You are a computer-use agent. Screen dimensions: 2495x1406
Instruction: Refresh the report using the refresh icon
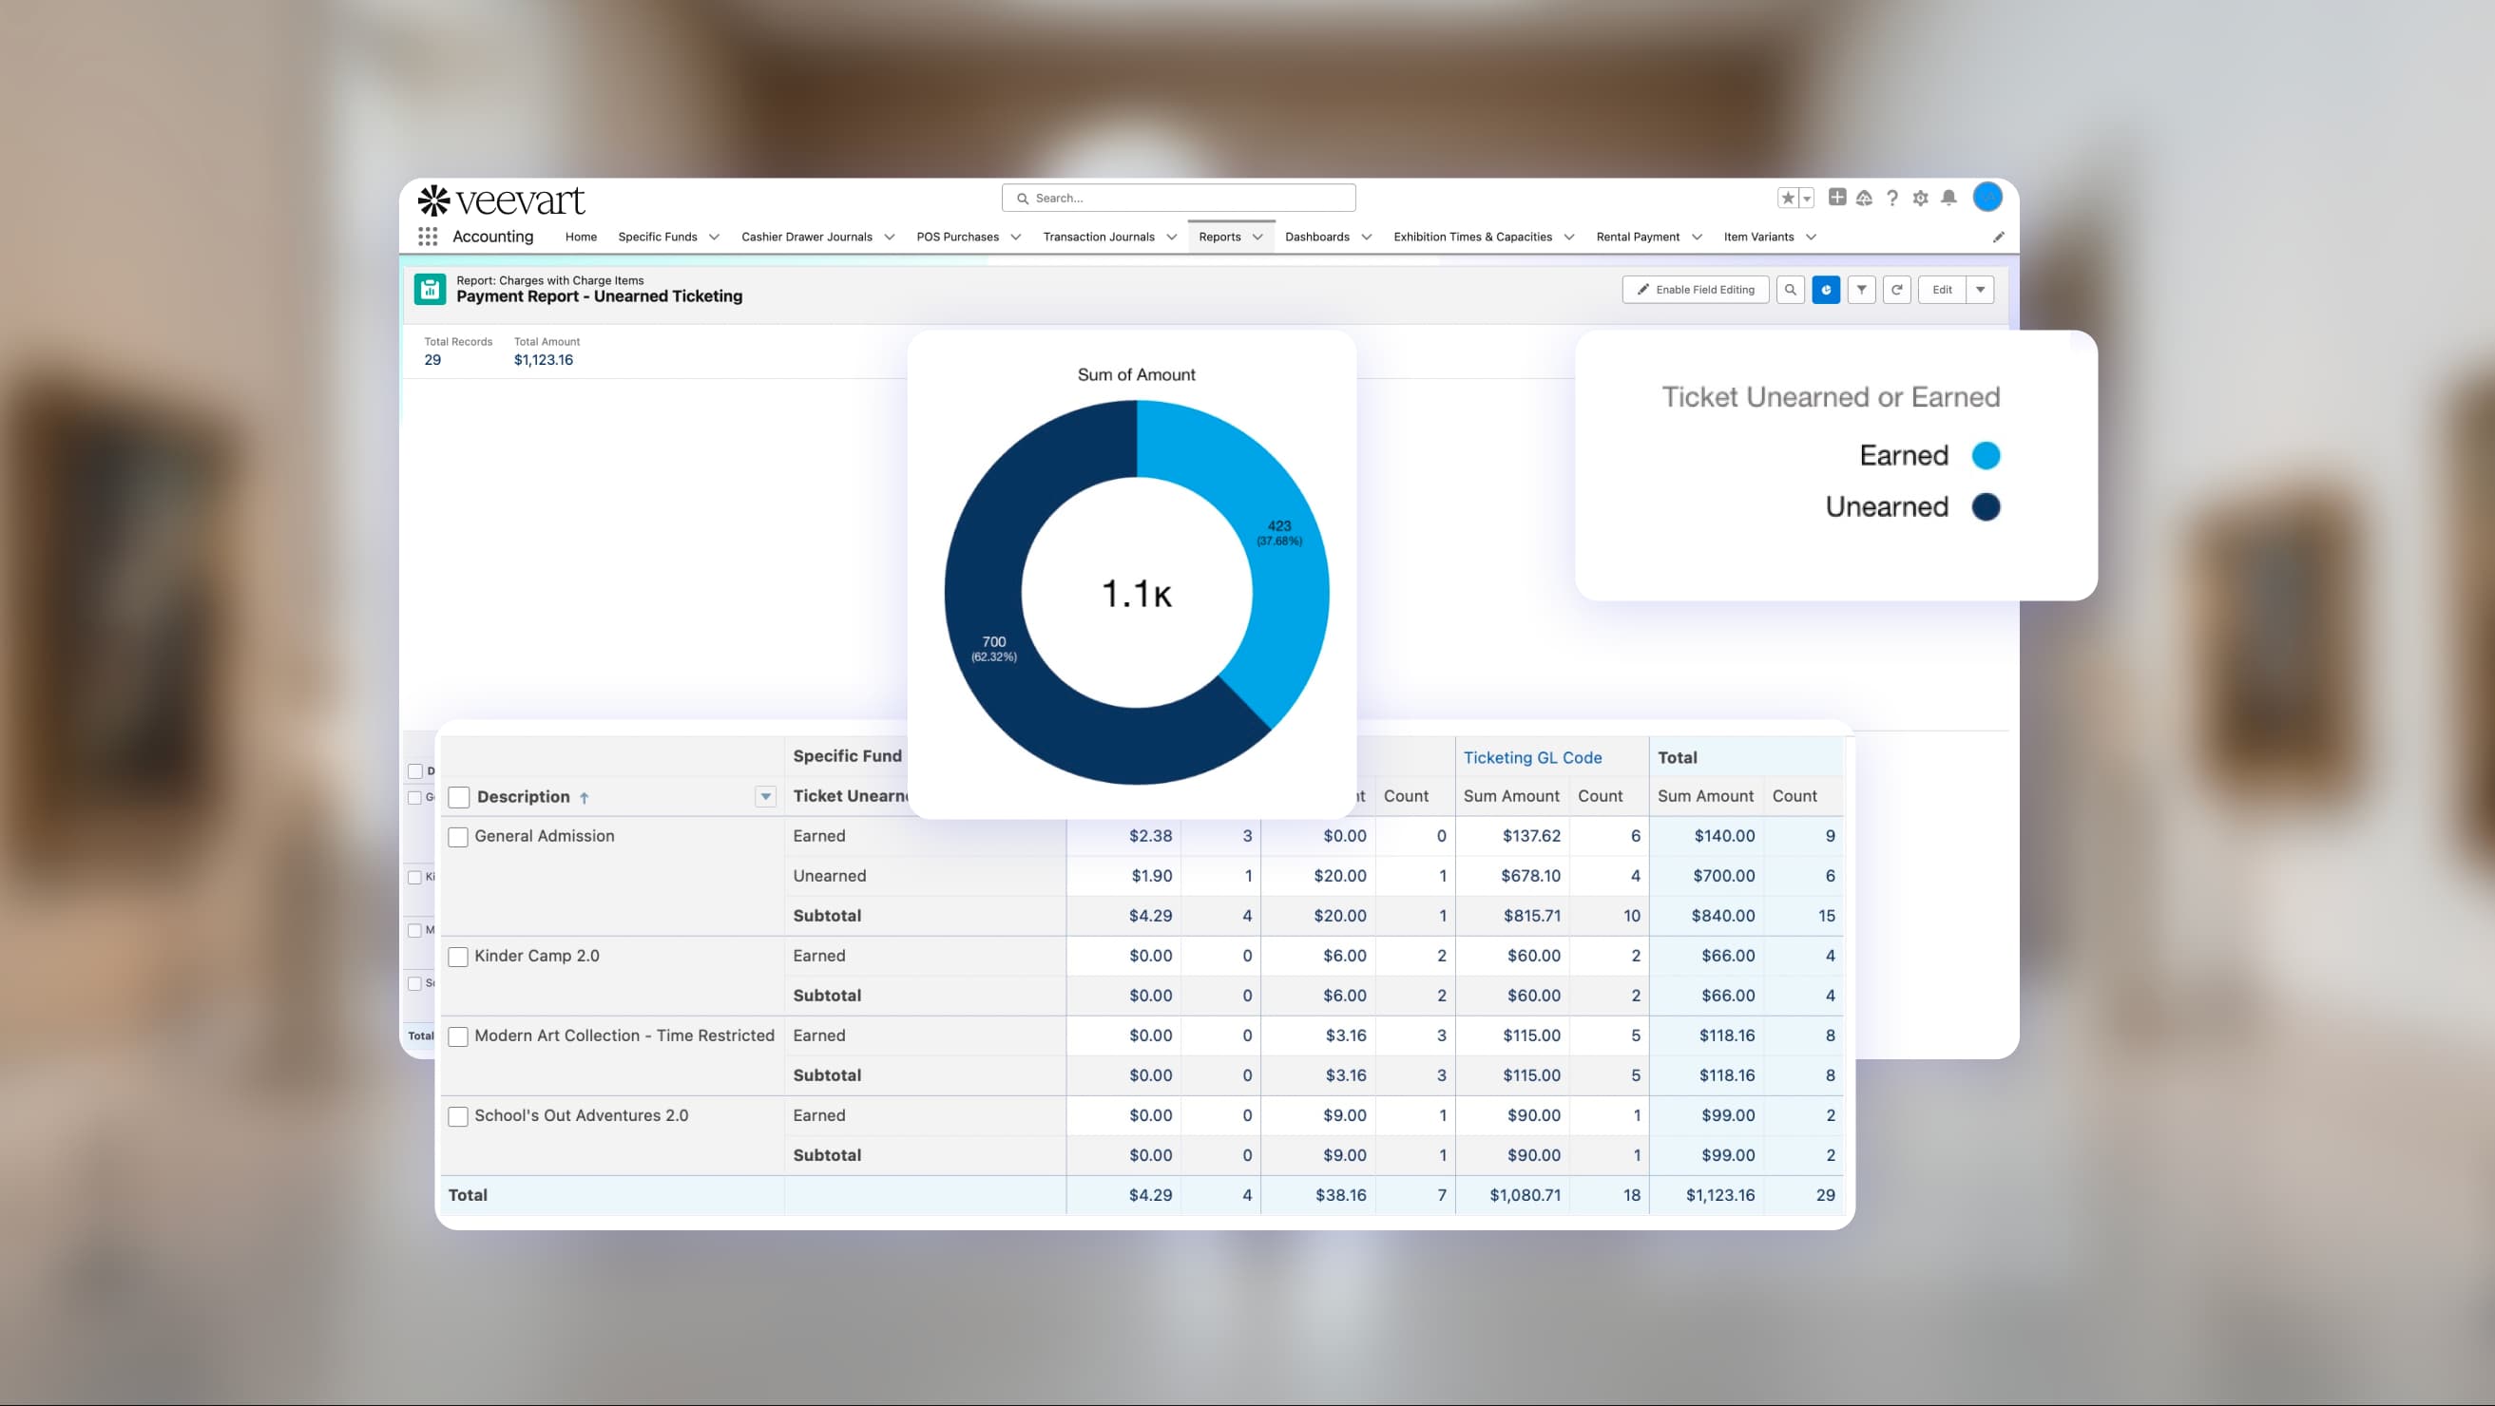(1897, 290)
